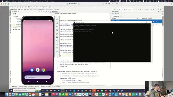Open the Profiler tool window
Screen dimensions: 173x97
48,87
